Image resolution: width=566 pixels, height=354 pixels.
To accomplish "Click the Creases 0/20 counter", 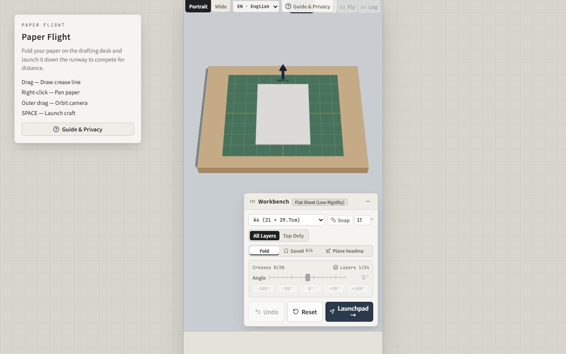I will (x=268, y=267).
